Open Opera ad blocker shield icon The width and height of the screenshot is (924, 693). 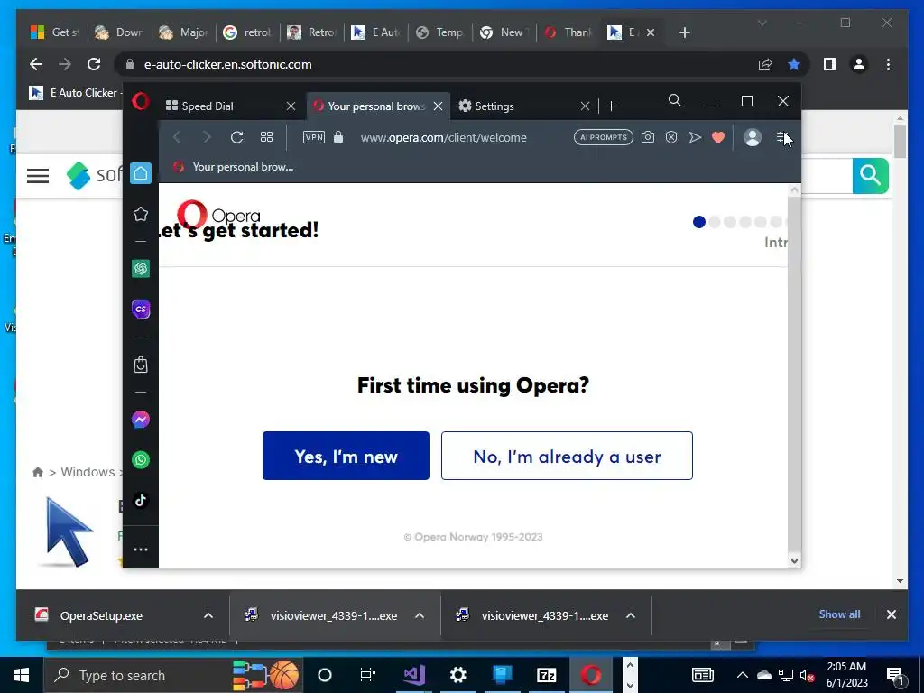671,137
